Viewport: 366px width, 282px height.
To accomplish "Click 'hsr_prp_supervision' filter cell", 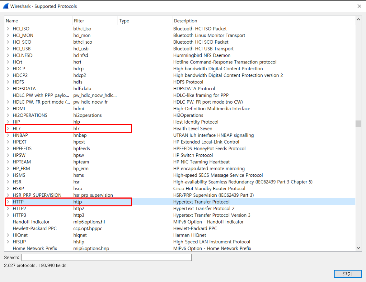I will click(93, 195).
